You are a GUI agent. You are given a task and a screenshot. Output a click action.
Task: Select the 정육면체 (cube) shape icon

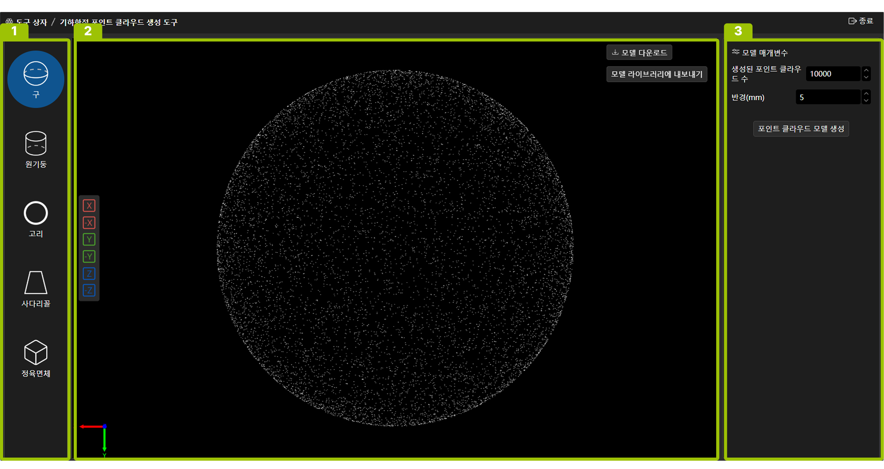(36, 358)
